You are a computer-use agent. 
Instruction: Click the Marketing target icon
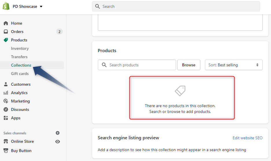click(6, 101)
